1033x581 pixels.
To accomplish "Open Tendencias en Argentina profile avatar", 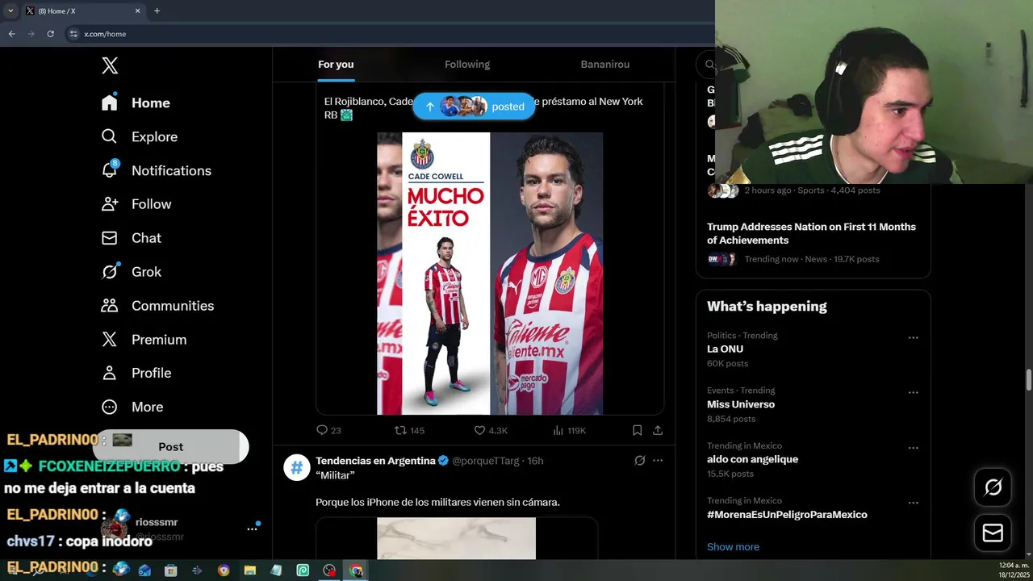I will tap(297, 467).
